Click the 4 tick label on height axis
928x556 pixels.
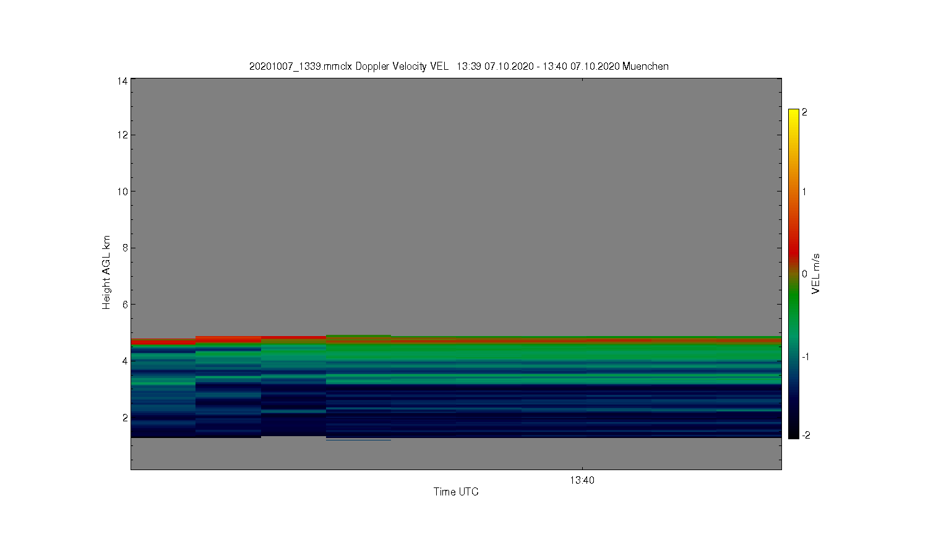point(124,361)
